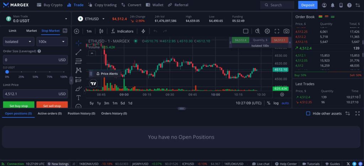Show combined order book view

click(321, 17)
